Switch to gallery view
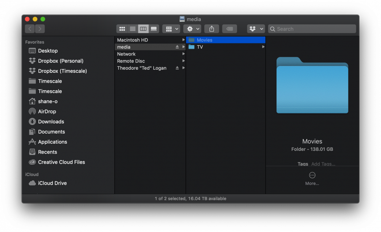The height and width of the screenshot is (232, 381). (x=154, y=29)
